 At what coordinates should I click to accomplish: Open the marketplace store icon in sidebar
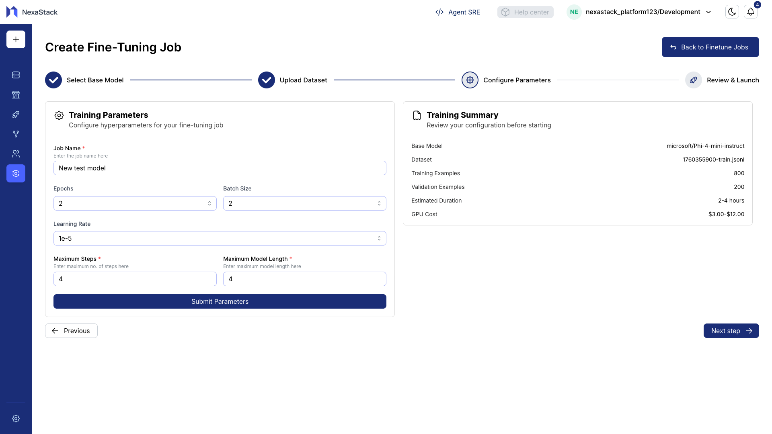[16, 94]
